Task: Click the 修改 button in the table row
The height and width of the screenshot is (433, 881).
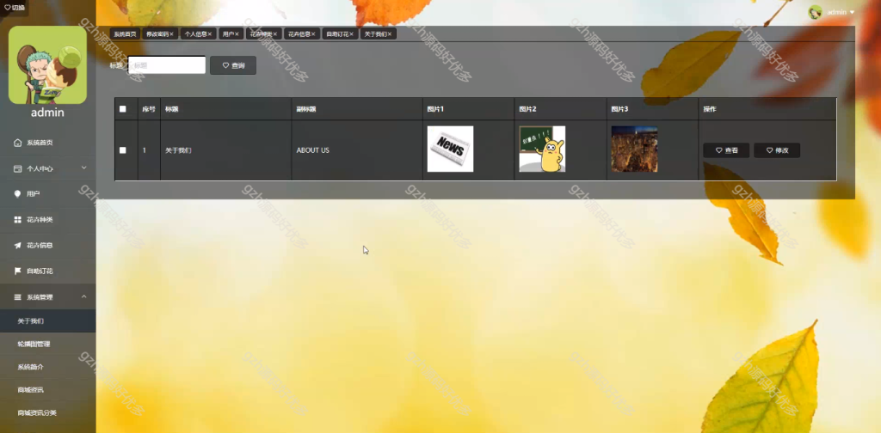Action: click(x=777, y=150)
